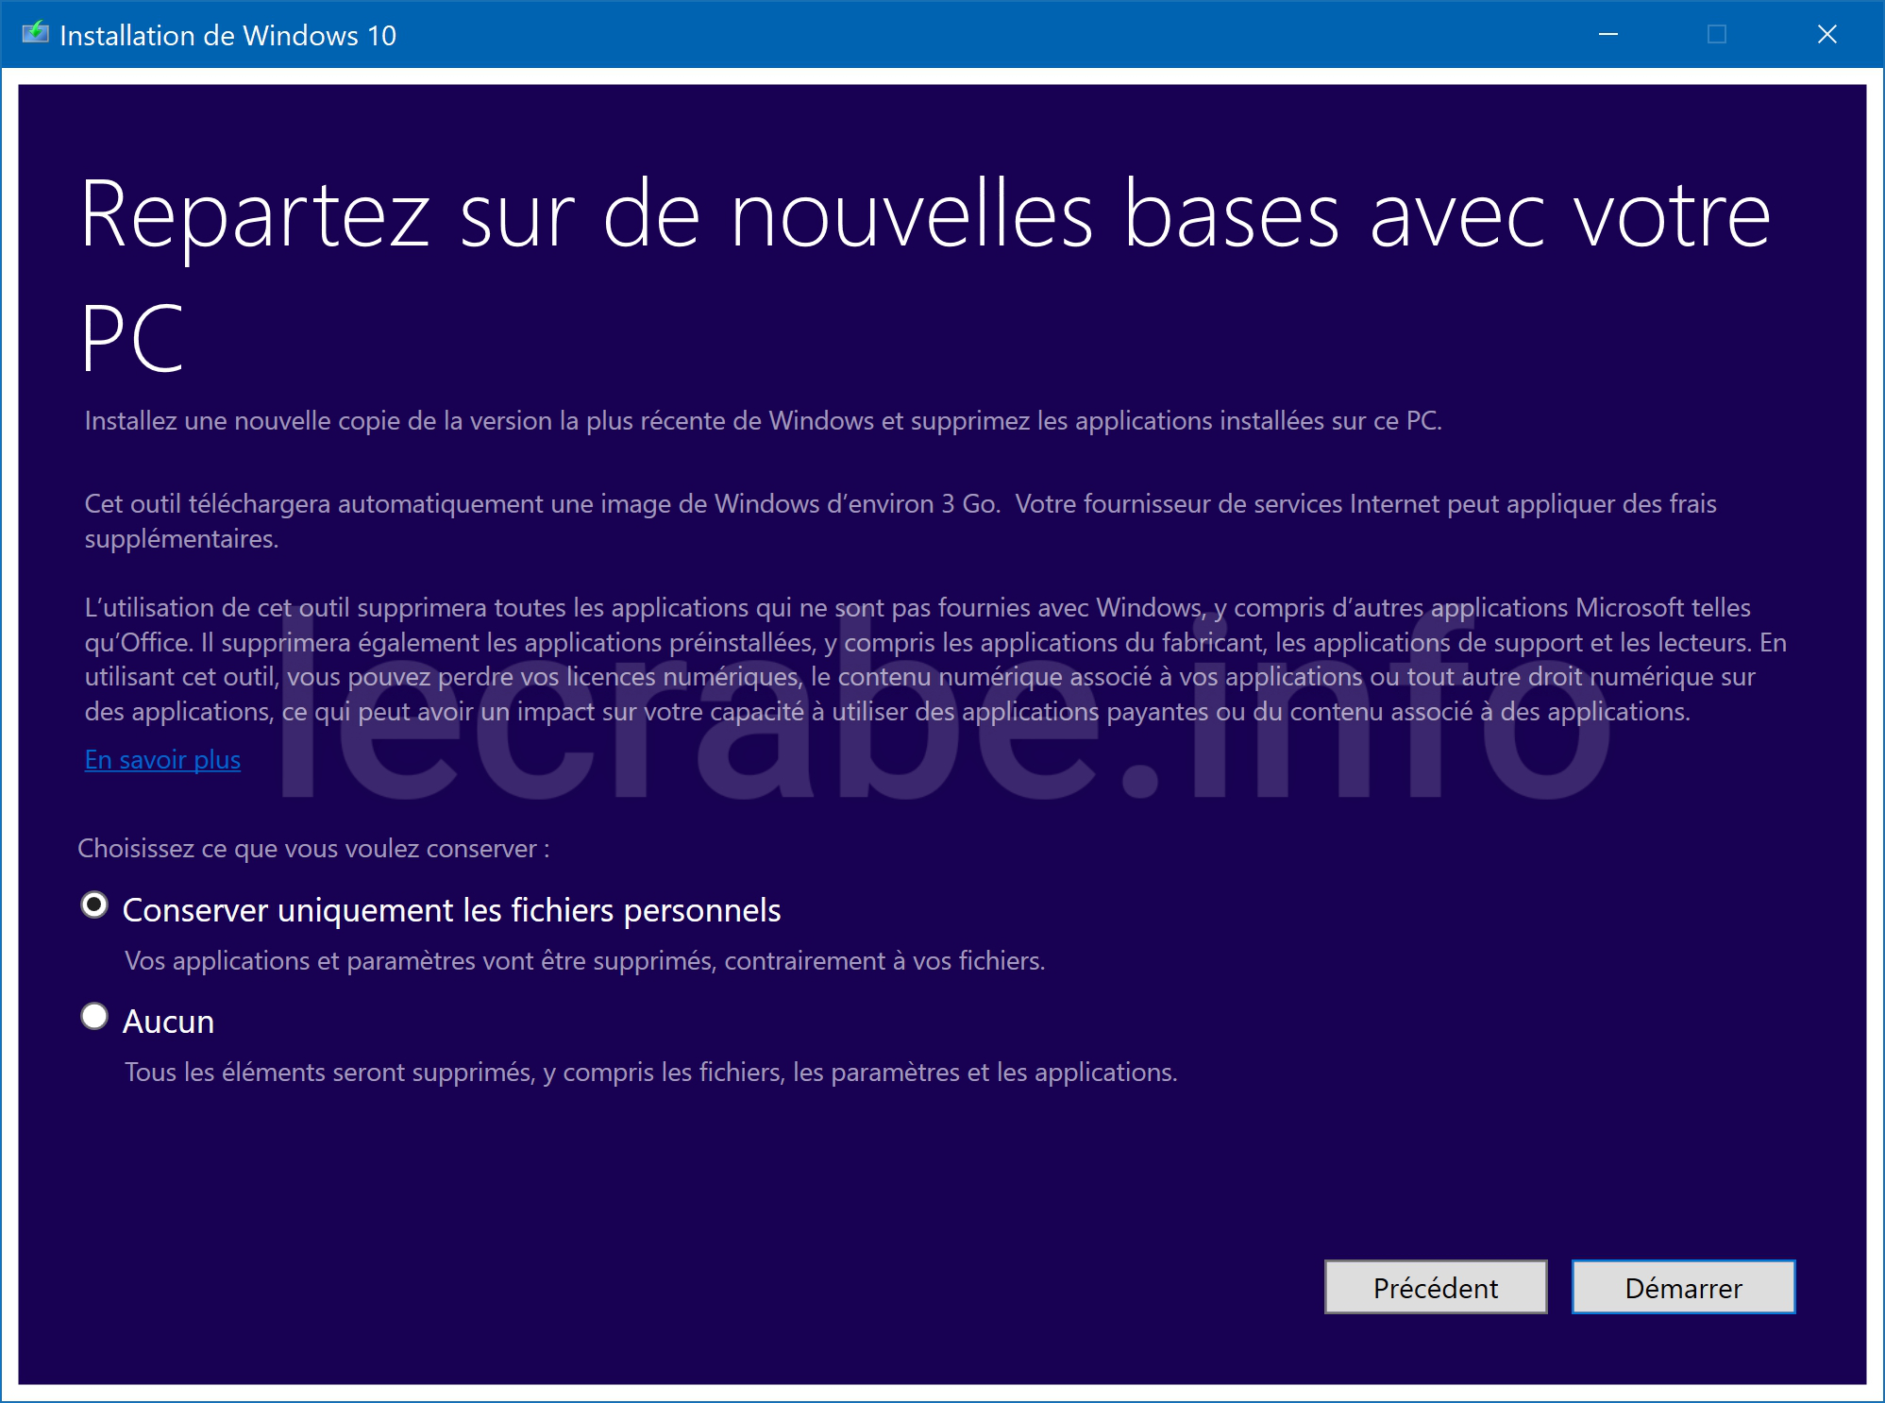Viewport: 1885px width, 1403px height.
Task: Click the paragraph starting 'L'utilisation de cet outil'
Action: 935,659
